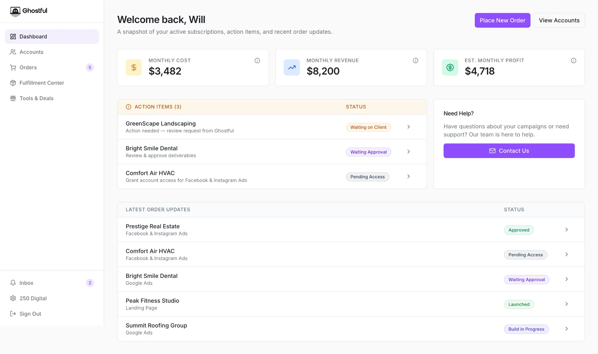
Task: Open Summit Roofing Group order chevron
Action: 566,329
